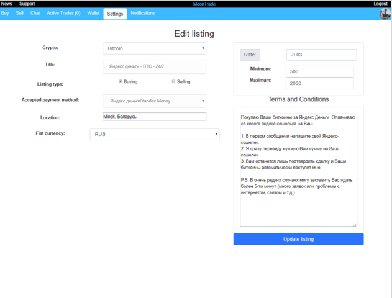Viewport: 392px width, 298px height.
Task: Open the Chat tab
Action: [x=35, y=13]
